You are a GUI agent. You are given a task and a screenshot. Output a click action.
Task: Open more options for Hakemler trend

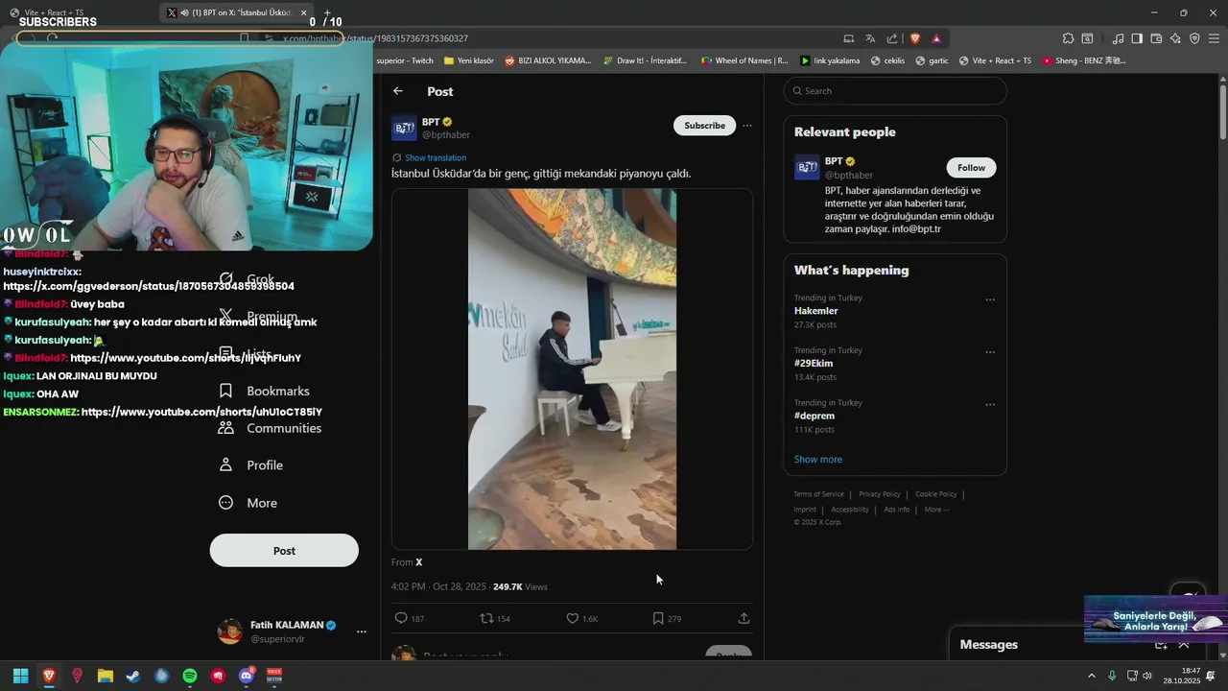990,299
